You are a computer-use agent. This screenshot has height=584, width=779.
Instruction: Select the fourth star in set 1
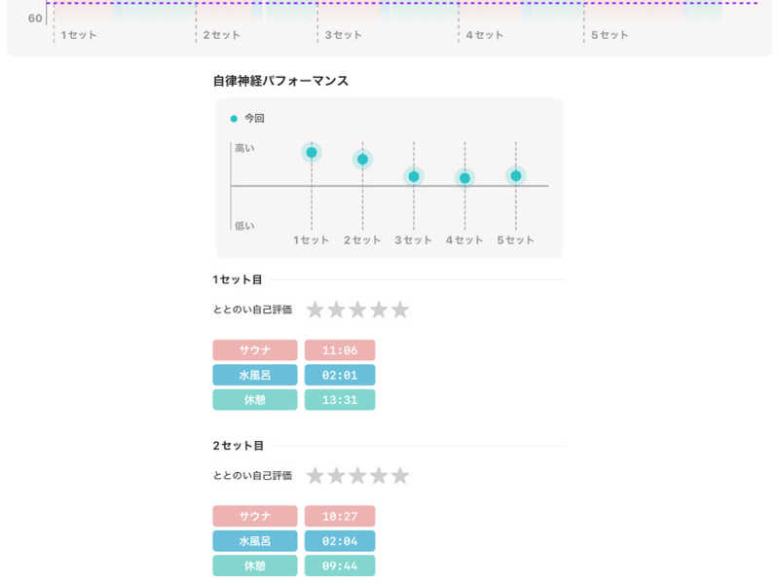coord(379,310)
